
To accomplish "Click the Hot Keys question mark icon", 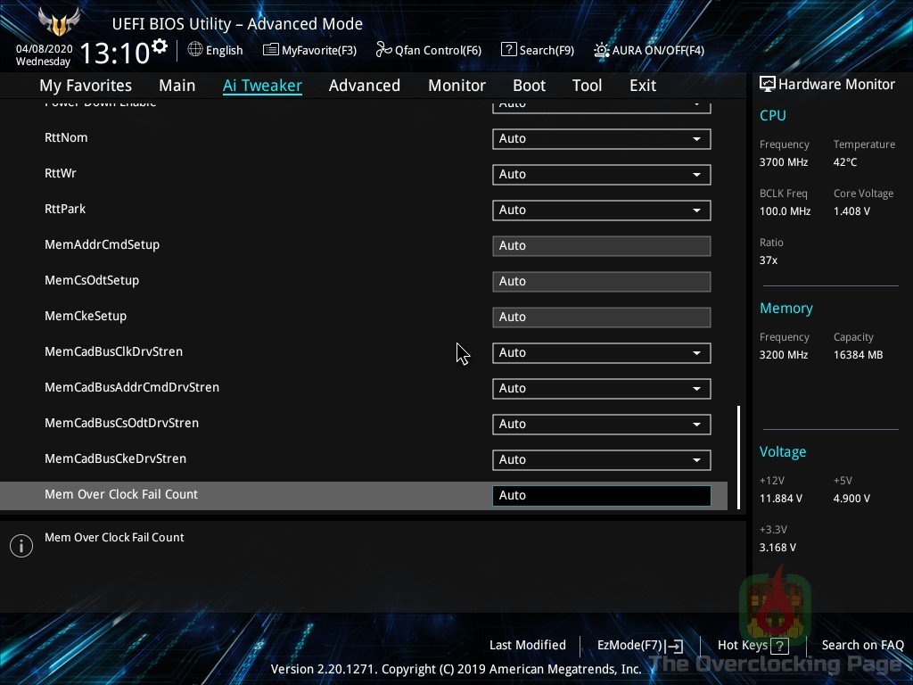I will click(780, 646).
